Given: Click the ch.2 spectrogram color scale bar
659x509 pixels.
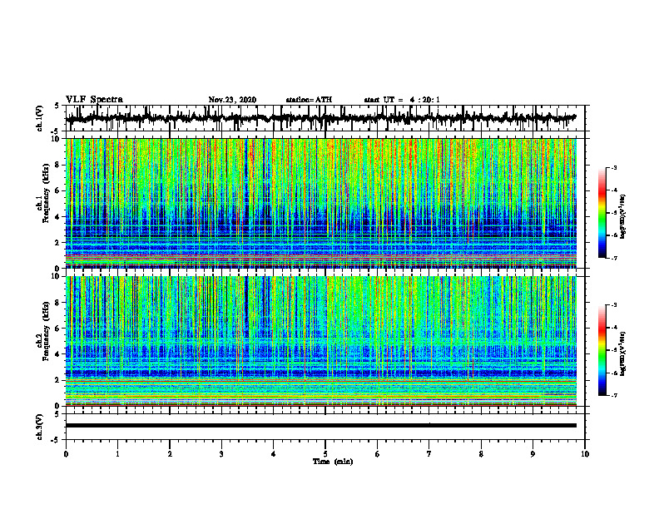Looking at the screenshot, I should click(x=602, y=350).
